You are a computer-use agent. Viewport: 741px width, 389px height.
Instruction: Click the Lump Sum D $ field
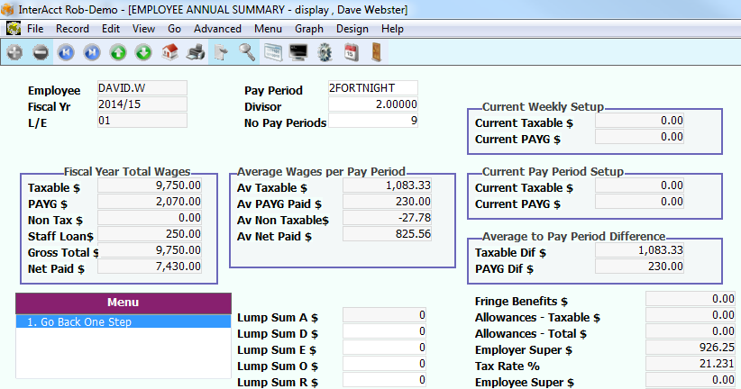[x=384, y=331]
